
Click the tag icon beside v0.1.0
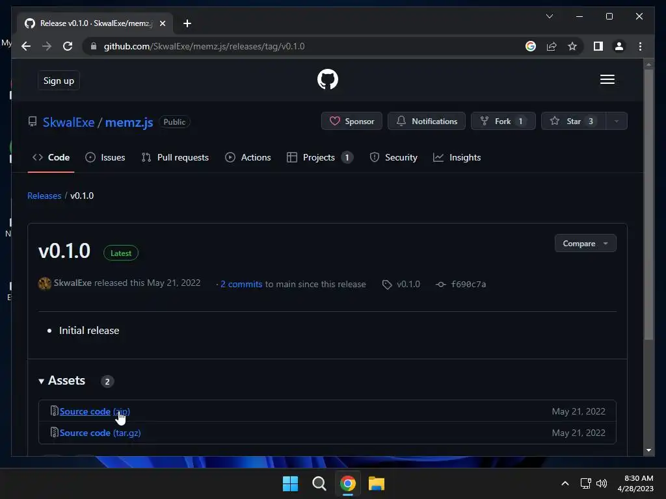click(386, 285)
